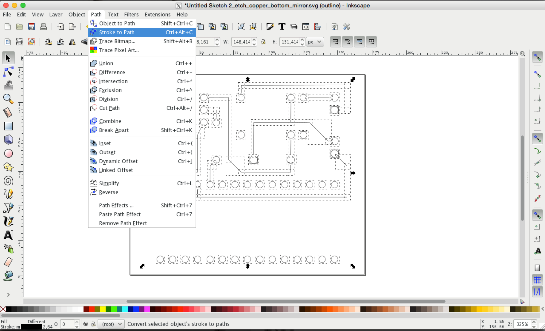This screenshot has width=545, height=331.
Task: Open the layer selector showing (root)
Action: coord(111,324)
